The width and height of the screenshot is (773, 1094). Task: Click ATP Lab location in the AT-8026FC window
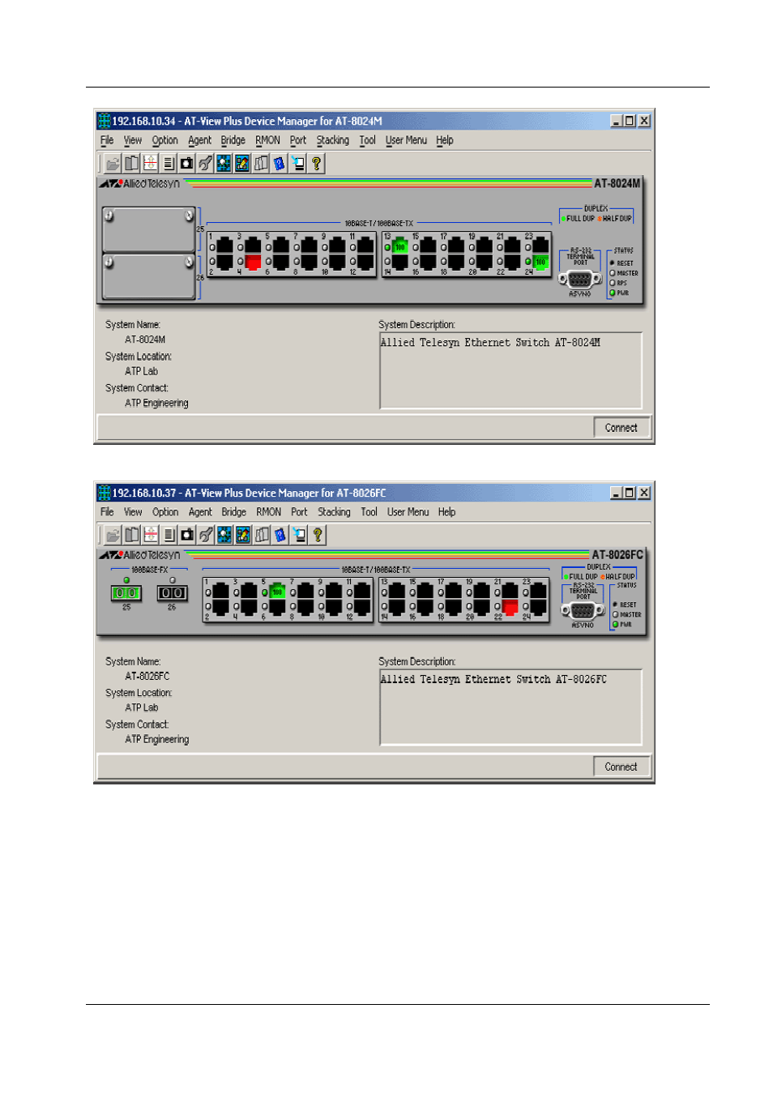coord(142,707)
